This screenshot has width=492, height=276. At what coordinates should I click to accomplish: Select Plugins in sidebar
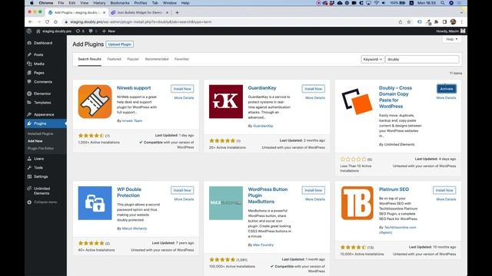tap(40, 123)
